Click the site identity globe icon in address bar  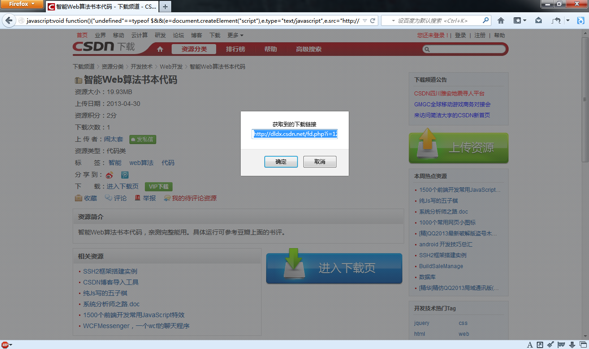point(21,21)
